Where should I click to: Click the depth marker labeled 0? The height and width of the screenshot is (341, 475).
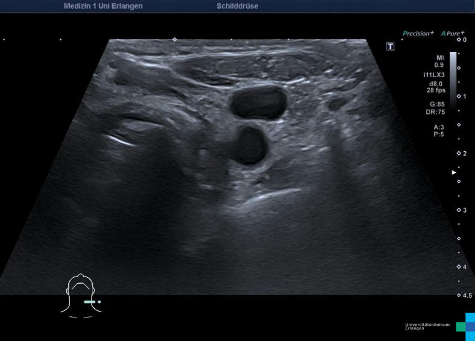pos(461,39)
